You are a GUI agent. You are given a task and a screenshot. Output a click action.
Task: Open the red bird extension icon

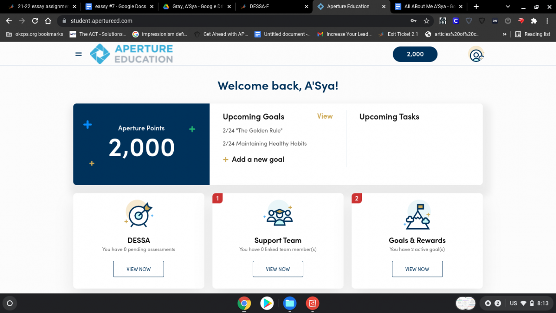point(521,21)
